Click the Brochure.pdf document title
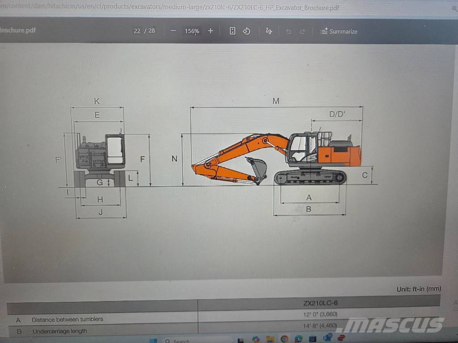458x343 pixels. pyautogui.click(x=17, y=30)
